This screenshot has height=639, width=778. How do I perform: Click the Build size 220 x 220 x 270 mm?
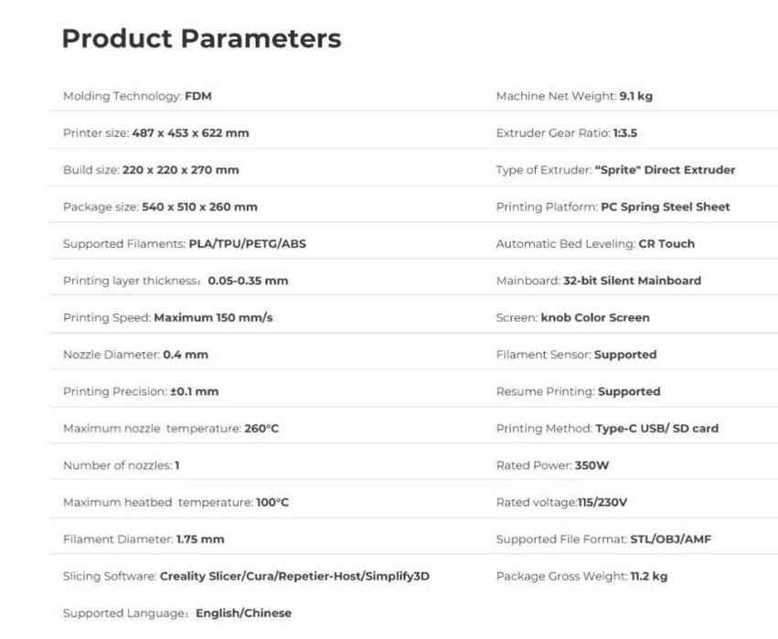tap(151, 170)
